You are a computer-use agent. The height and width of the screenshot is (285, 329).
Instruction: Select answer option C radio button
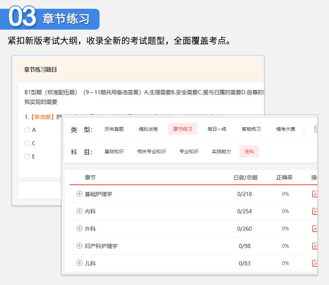click(x=27, y=143)
